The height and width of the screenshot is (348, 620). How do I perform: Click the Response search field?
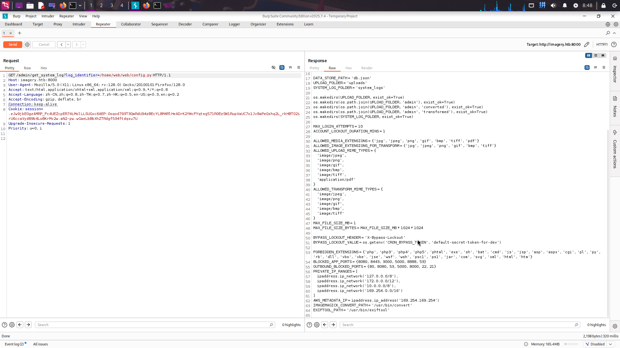pos(459,325)
